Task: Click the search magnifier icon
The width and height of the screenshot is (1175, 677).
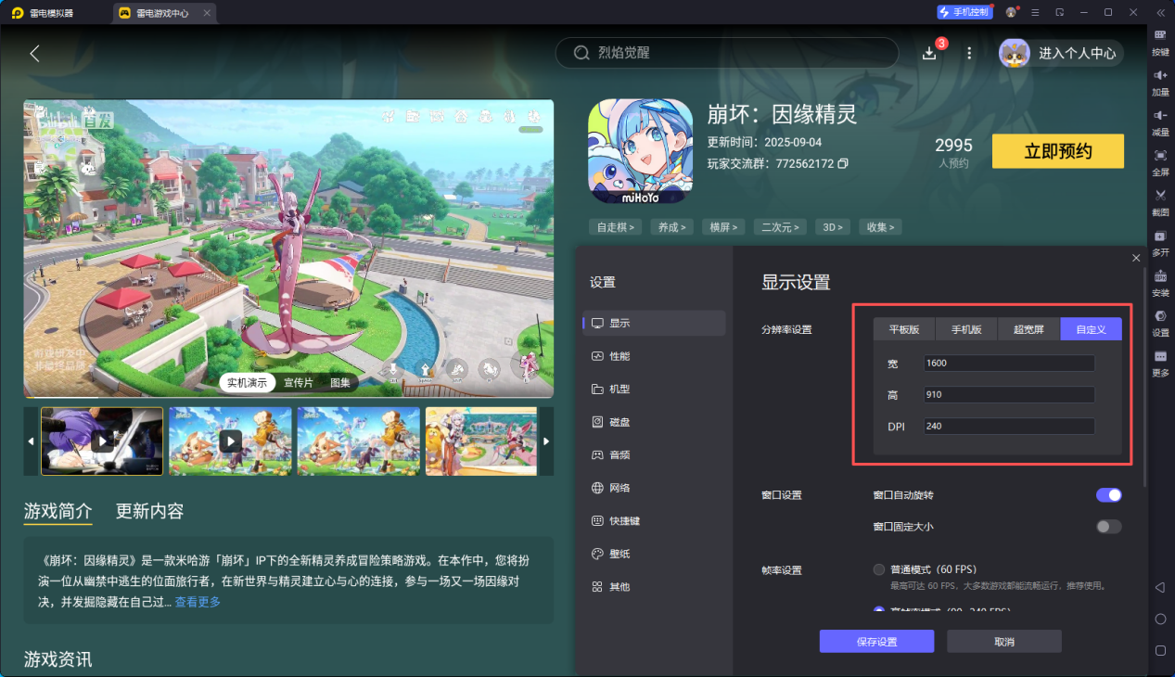Action: (581, 53)
